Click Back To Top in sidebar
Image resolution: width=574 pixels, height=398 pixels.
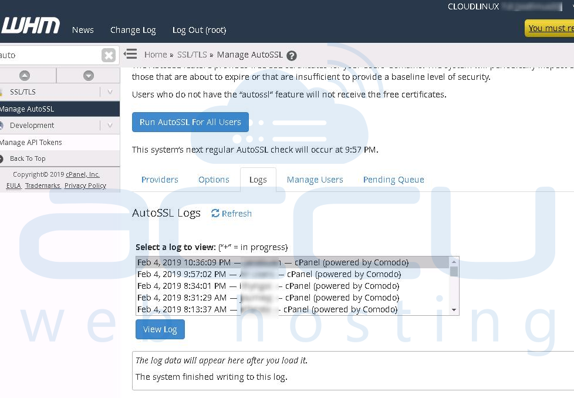coord(28,158)
